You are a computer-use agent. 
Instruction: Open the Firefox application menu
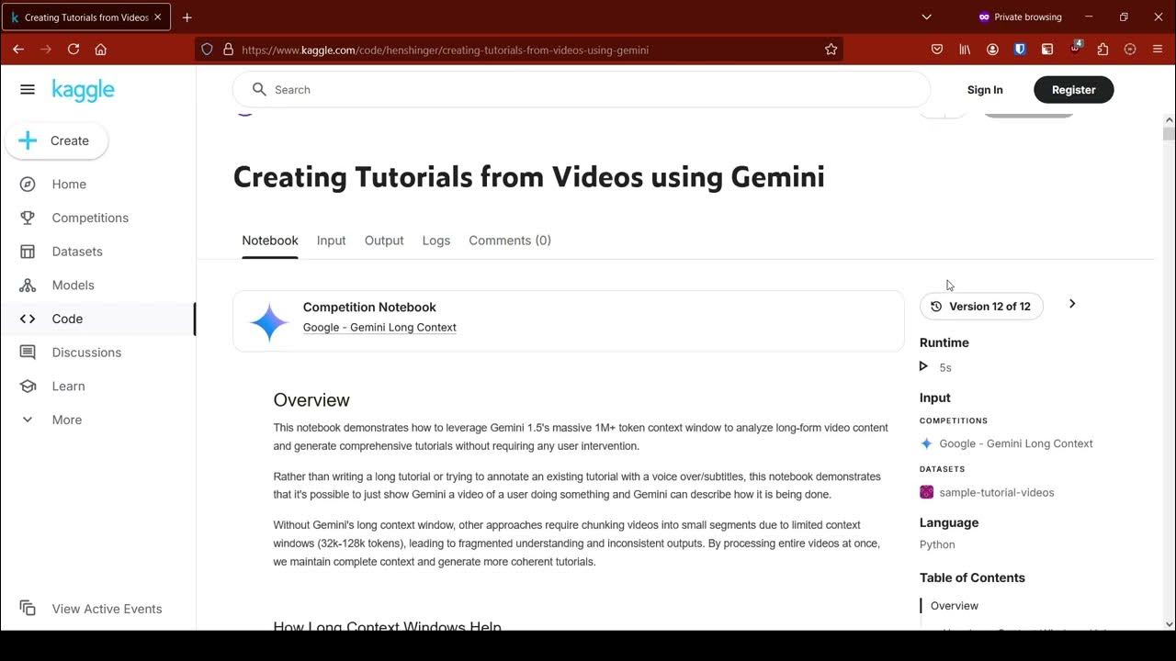pos(1158,50)
